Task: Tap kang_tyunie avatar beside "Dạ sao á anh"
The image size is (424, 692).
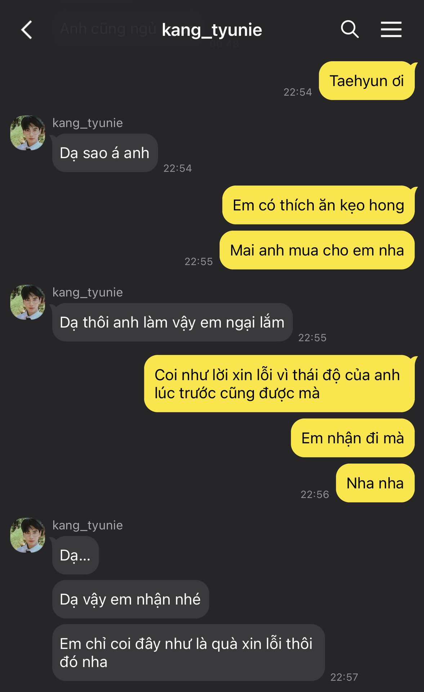Action: click(x=28, y=133)
